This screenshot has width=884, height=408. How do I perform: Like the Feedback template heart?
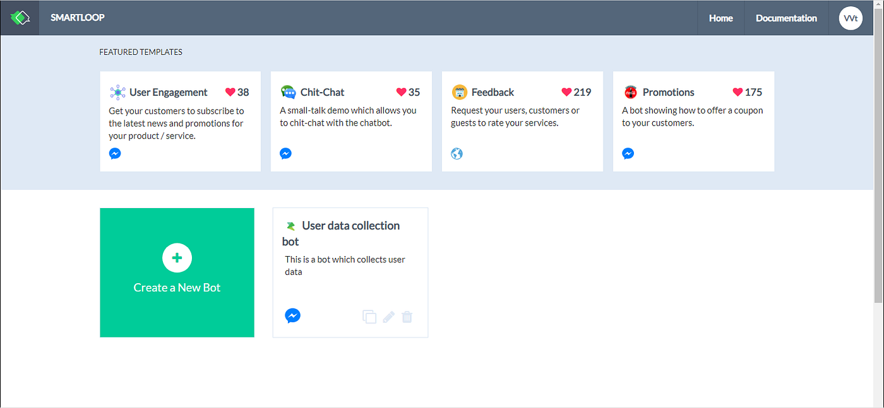click(x=566, y=92)
